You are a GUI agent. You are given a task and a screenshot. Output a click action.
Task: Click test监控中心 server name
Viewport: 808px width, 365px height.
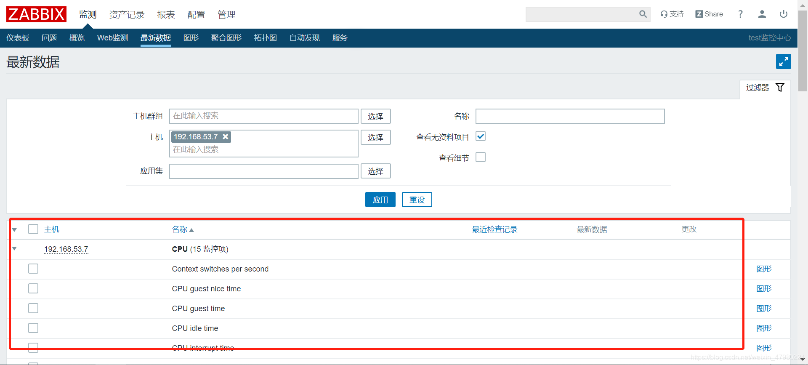click(x=769, y=38)
